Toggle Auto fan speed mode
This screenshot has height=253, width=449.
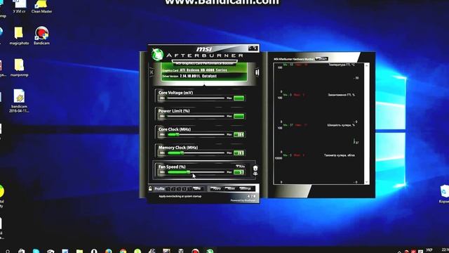tap(241, 167)
